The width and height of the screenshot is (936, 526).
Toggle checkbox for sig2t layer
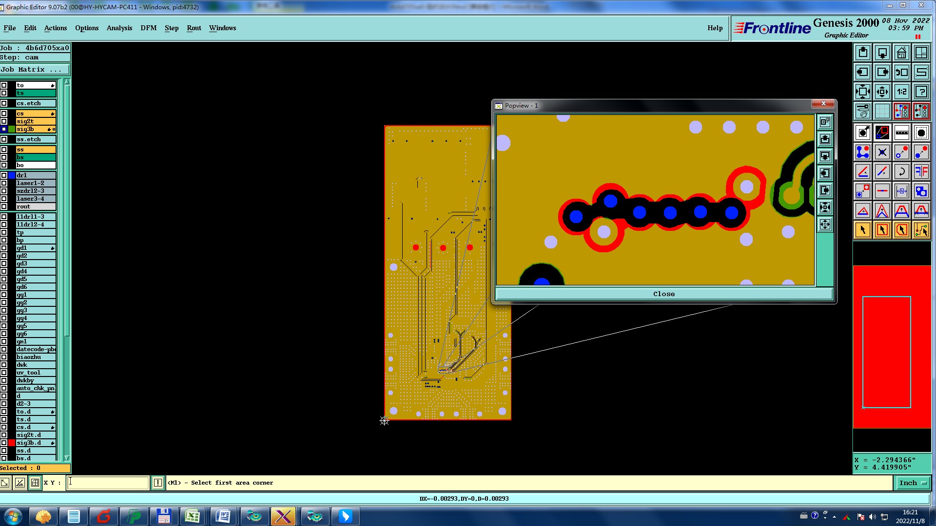pyautogui.click(x=4, y=121)
